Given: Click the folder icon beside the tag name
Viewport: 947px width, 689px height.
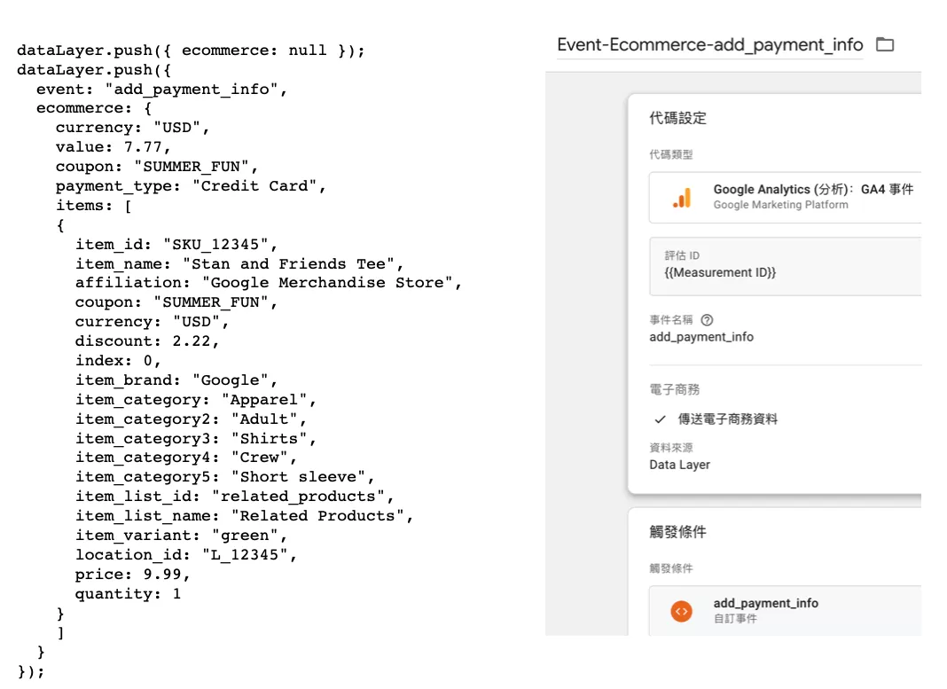Looking at the screenshot, I should [x=885, y=44].
